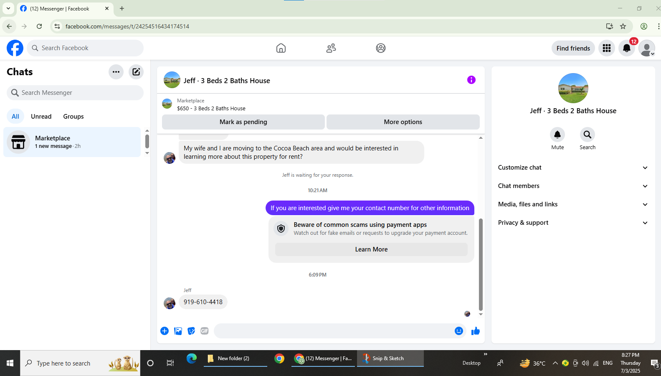661x376 pixels.
Task: Open the account profile avatar menu
Action: [x=647, y=48]
